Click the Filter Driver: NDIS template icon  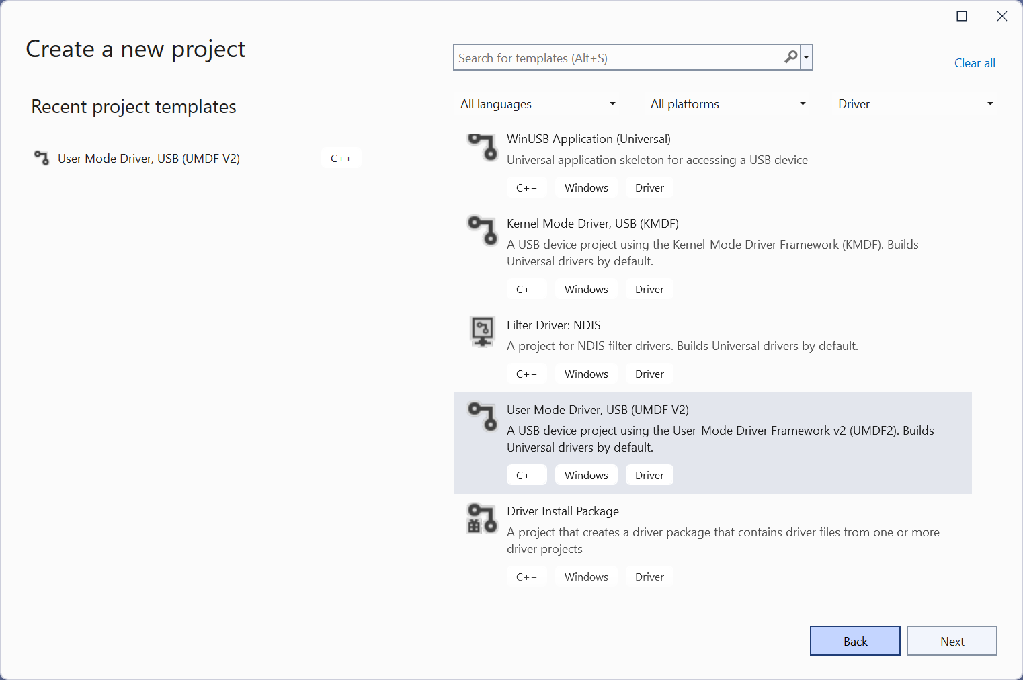click(482, 332)
